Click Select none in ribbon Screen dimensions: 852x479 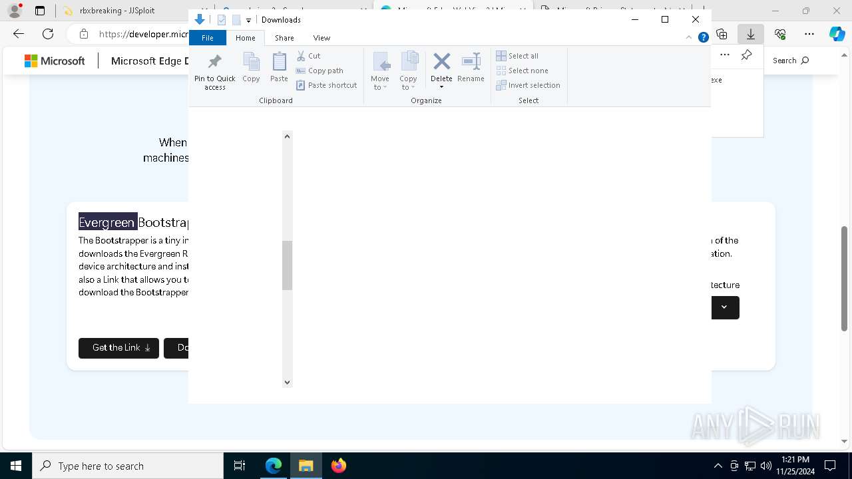(x=522, y=71)
